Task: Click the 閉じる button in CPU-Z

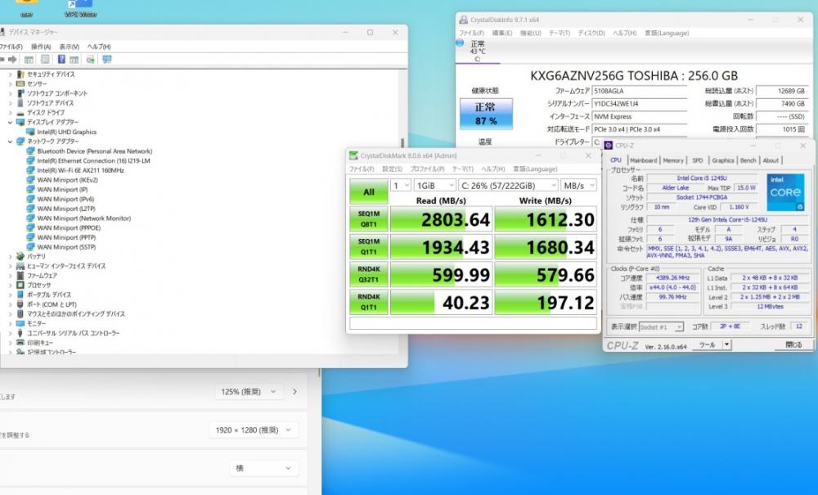Action: [793, 344]
